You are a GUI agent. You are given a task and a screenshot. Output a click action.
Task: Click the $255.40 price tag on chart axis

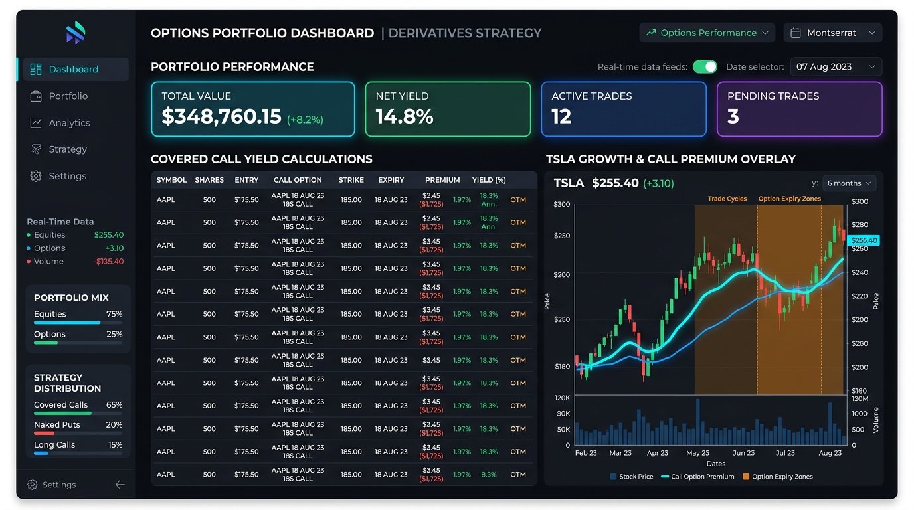(864, 240)
